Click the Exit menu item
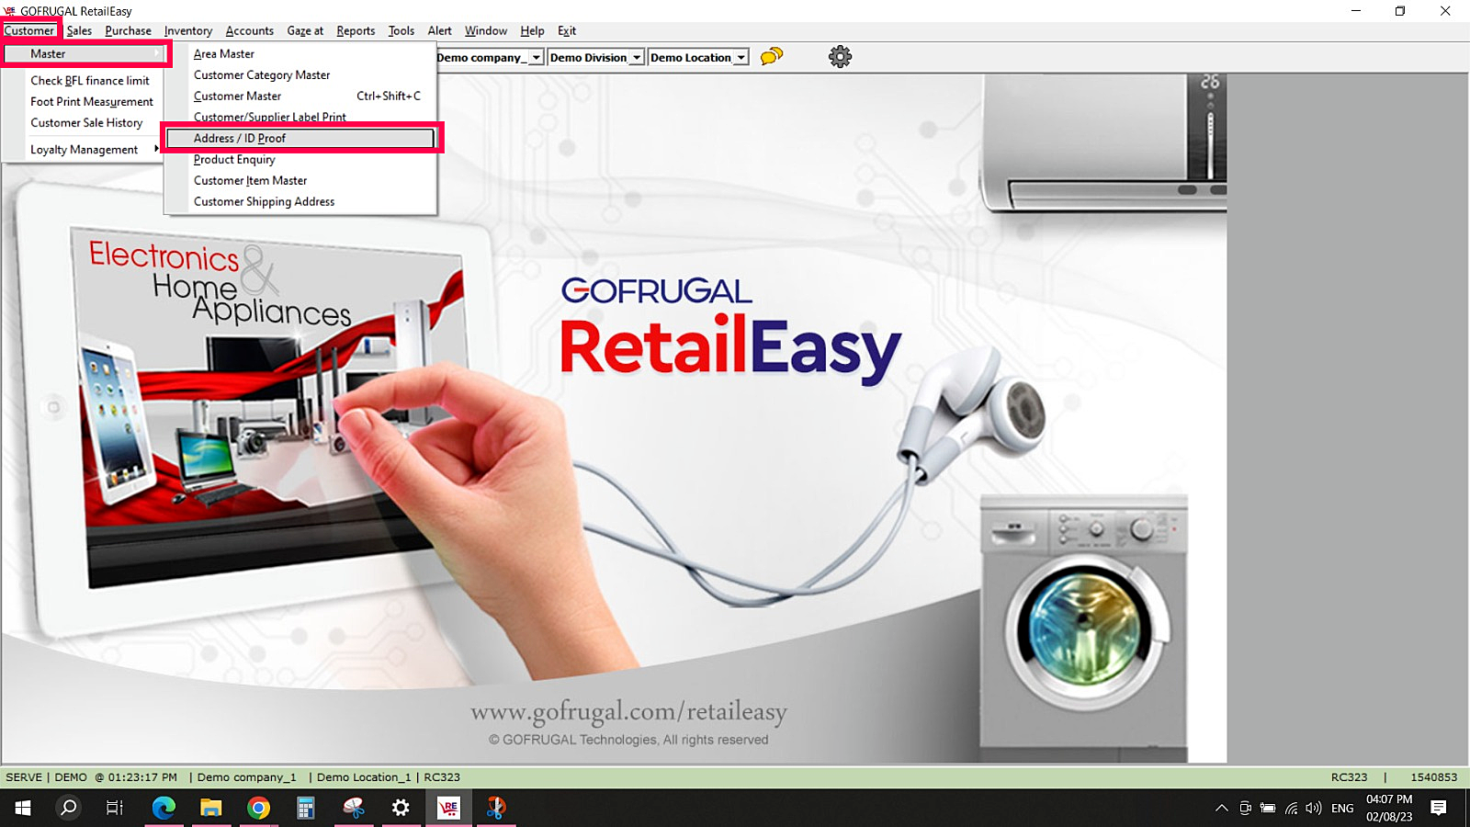The width and height of the screenshot is (1470, 827). 567,30
